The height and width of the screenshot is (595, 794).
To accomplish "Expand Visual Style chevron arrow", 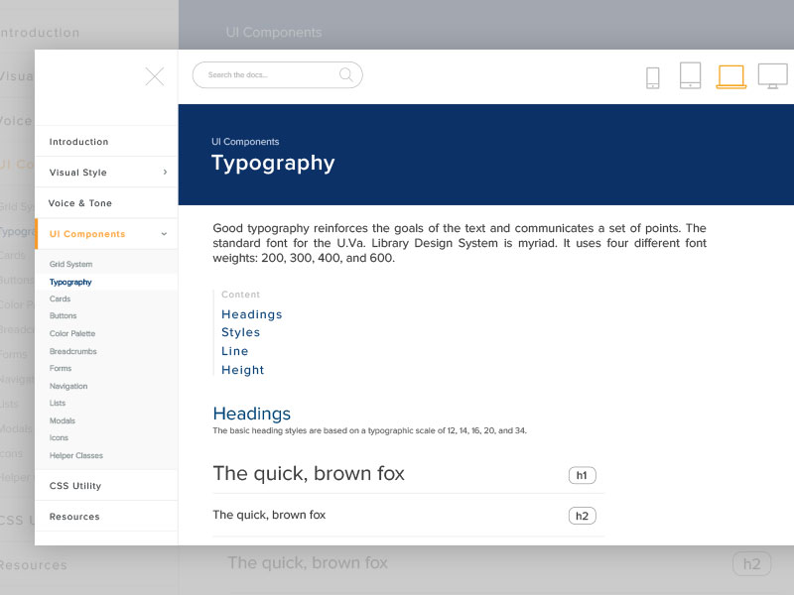I will (165, 172).
